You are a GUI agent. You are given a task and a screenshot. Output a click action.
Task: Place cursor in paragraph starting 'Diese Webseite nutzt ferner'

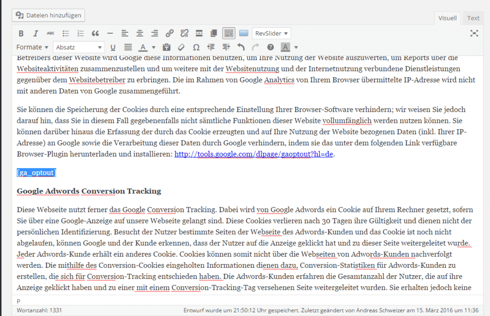(245, 248)
